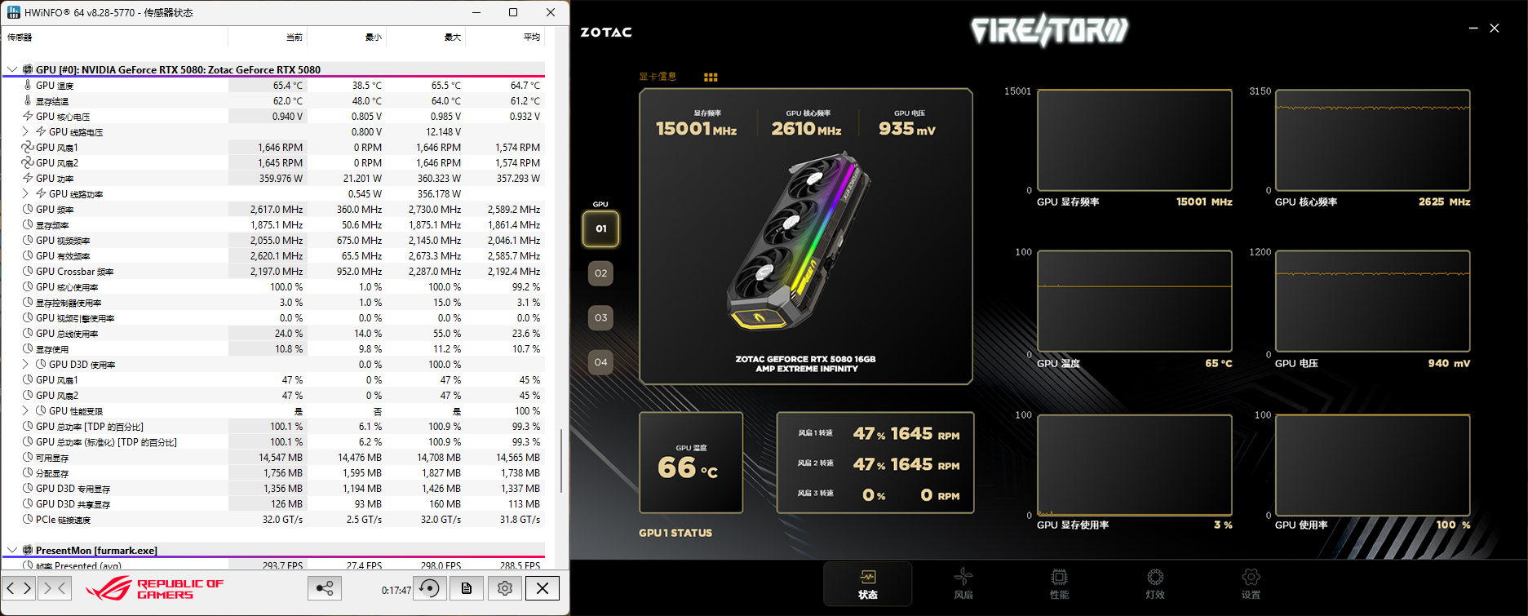Viewport: 1528px width, 616px height.
Task: Open HWiNFO sensor settings gear
Action: (505, 588)
